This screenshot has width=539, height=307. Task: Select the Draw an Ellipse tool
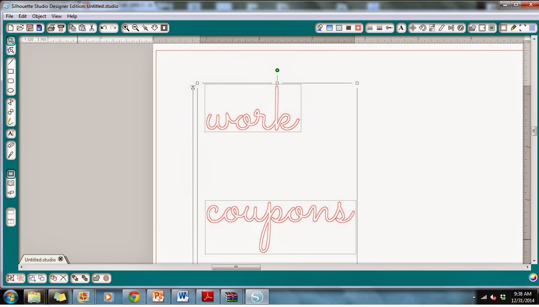11,90
